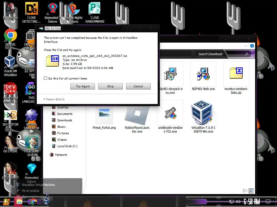Expand the ribbon chevron in Downloads window
The image size is (277, 207).
click(246, 46)
